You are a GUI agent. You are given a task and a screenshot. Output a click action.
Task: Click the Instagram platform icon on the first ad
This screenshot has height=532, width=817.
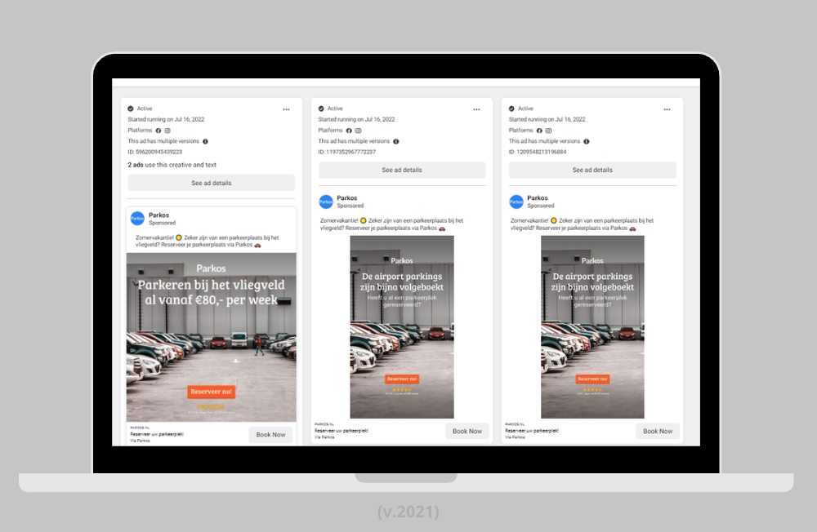[x=167, y=131]
